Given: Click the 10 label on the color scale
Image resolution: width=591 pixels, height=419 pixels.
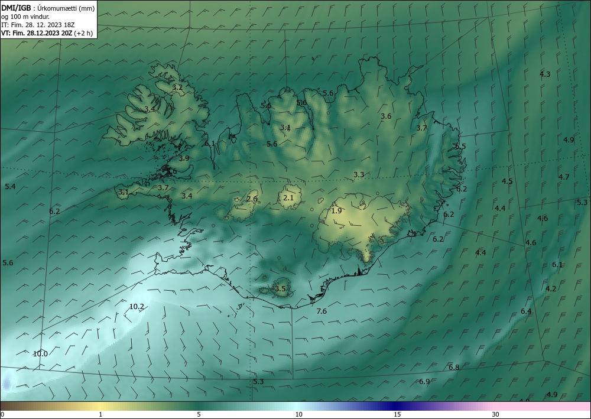Looking at the screenshot, I should [x=298, y=414].
